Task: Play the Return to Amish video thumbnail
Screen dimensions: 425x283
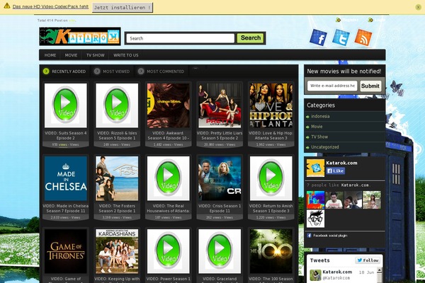Action: pos(271,178)
